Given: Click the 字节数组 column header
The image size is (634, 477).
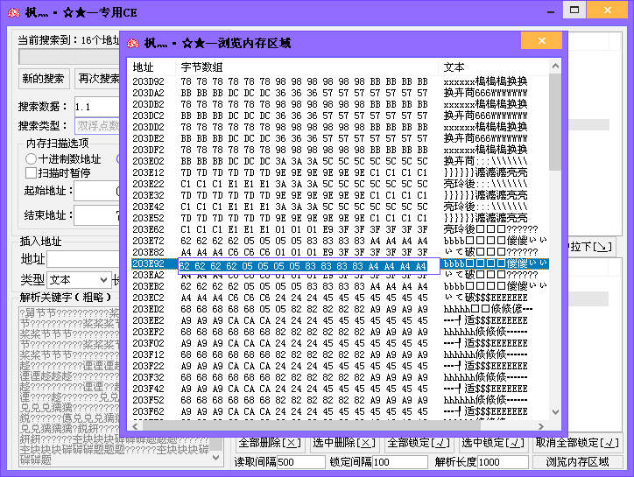Looking at the screenshot, I should [x=201, y=67].
